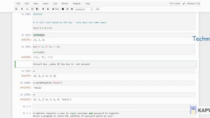Open the cell type Markdown dropdown

click(84, 9)
